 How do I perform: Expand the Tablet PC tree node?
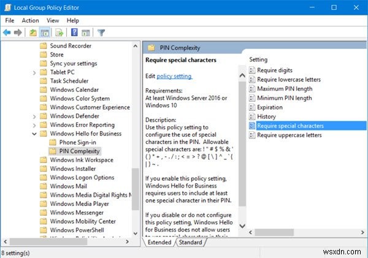(x=34, y=73)
